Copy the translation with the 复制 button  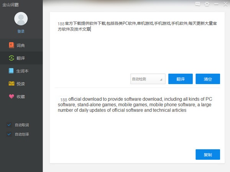207,155
